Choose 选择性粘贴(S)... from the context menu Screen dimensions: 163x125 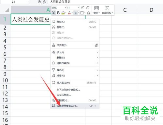75,38
